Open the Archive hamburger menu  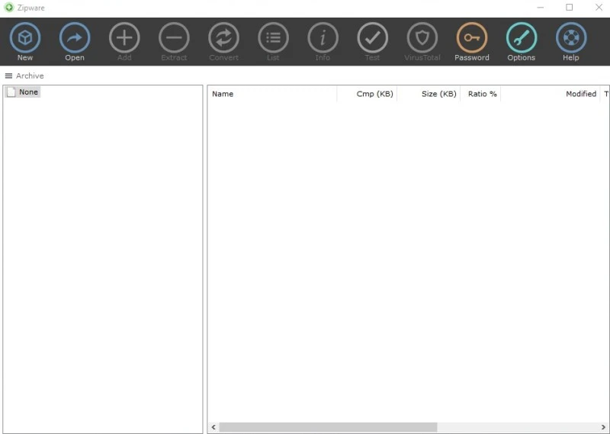pyautogui.click(x=8, y=76)
